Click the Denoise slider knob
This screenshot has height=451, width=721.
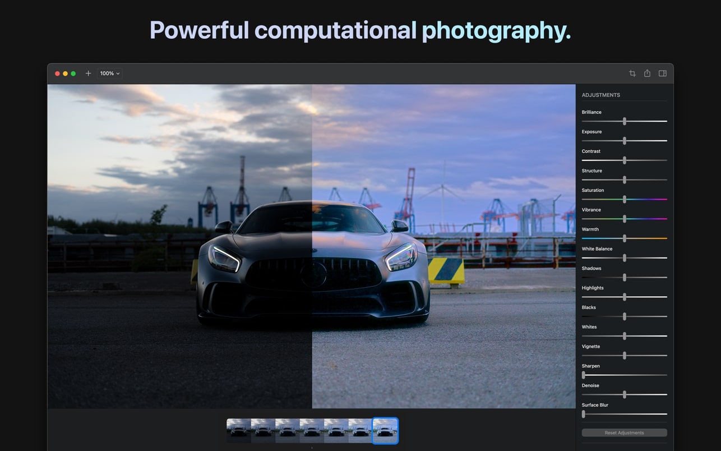coord(624,394)
